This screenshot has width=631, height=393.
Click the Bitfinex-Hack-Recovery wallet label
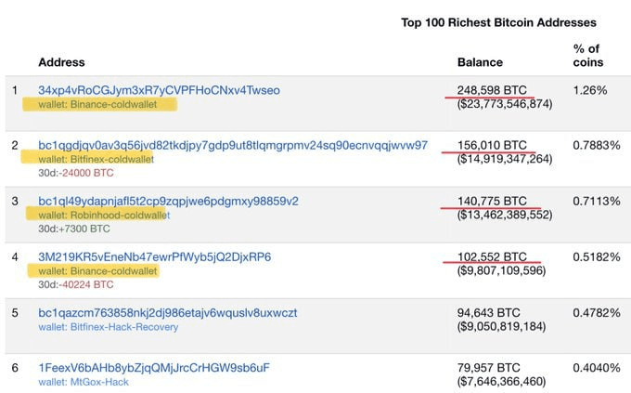coord(109,327)
